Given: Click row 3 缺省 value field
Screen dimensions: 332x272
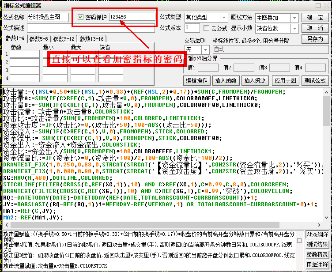Looking at the screenshot, I should pos(111,70).
